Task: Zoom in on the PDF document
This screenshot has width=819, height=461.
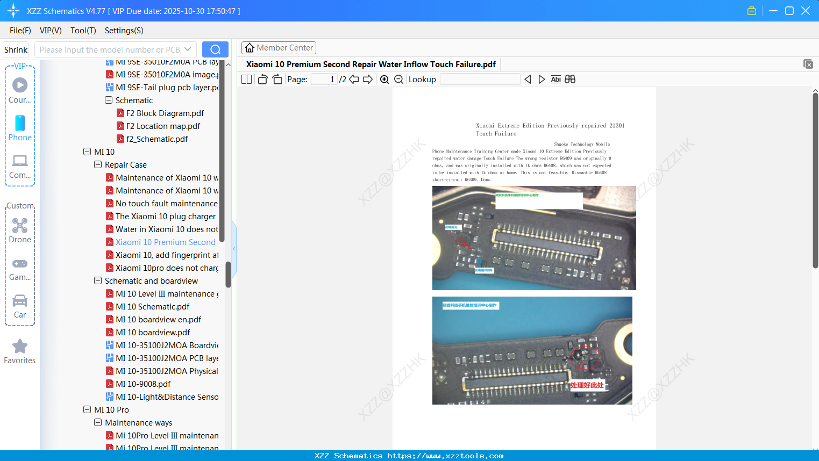Action: [384, 80]
